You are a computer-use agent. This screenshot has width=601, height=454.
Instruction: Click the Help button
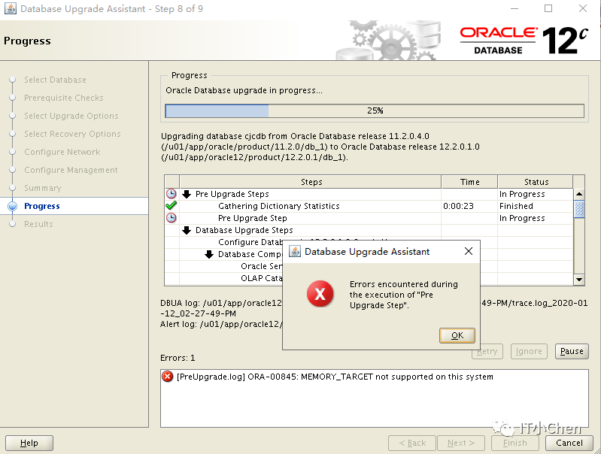click(29, 443)
